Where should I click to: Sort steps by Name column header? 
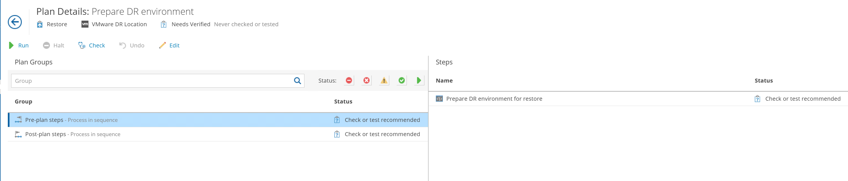(444, 81)
